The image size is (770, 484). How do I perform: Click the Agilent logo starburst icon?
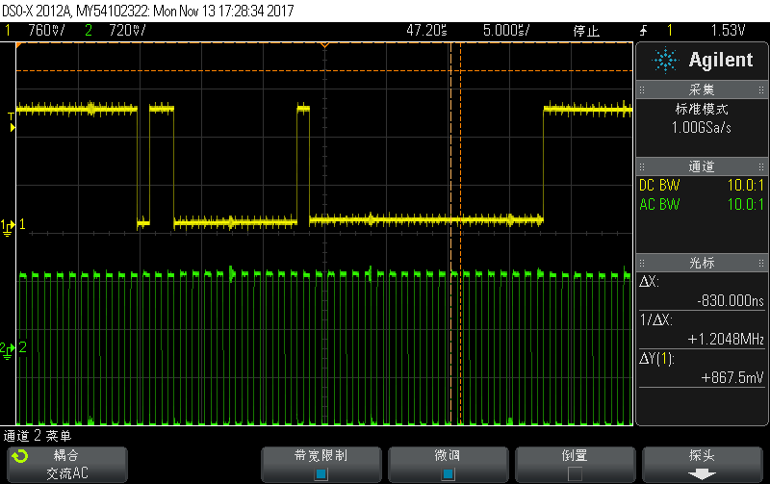coord(665,61)
